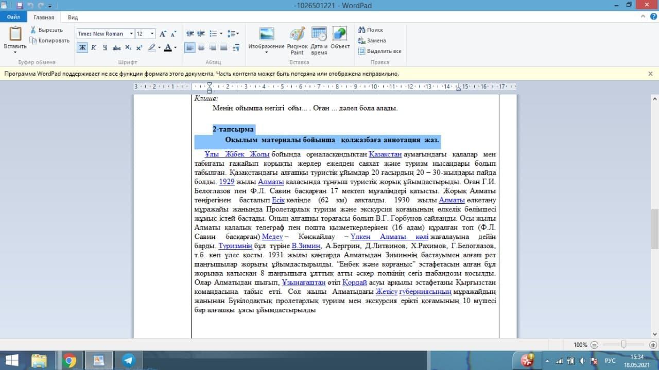Open Telegram from the taskbar
This screenshot has width=659, height=370.
128,360
